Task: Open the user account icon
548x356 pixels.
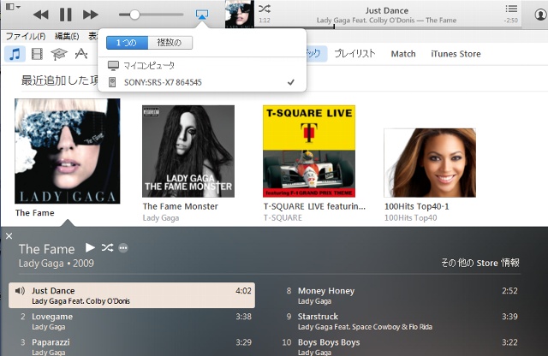Action: (540, 15)
